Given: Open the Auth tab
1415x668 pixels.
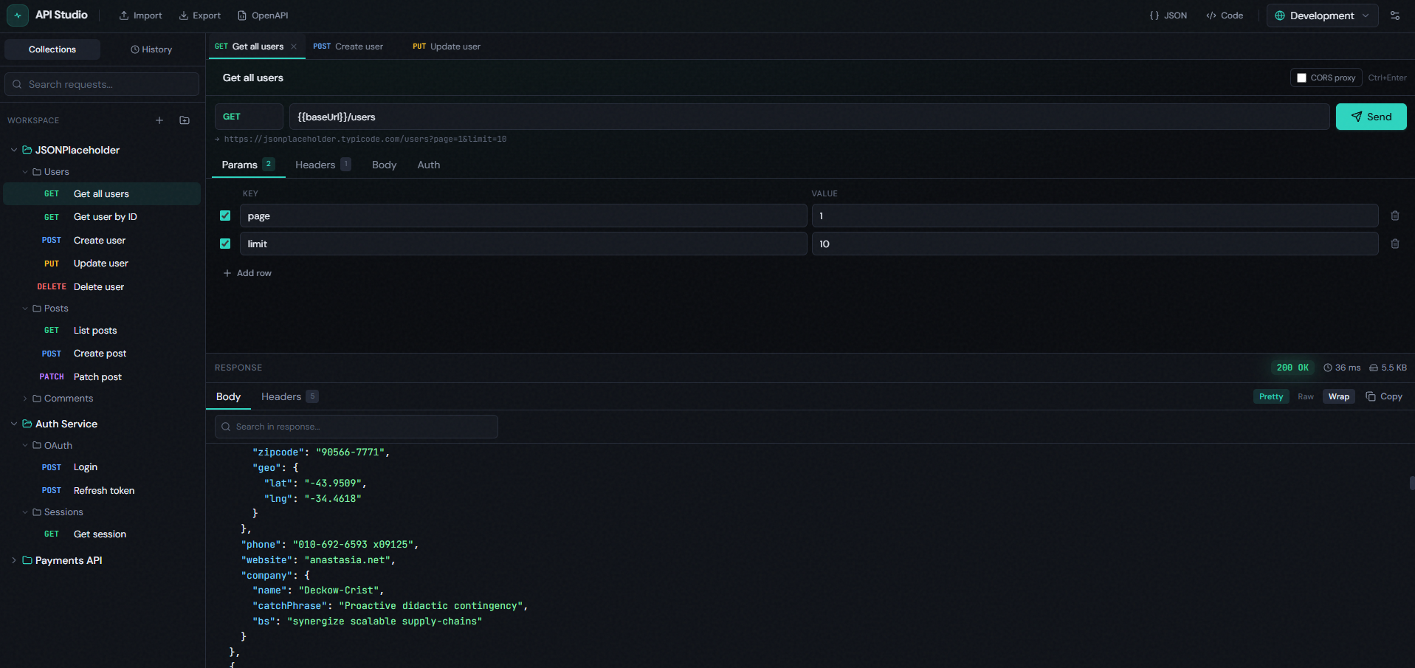Looking at the screenshot, I should (428, 165).
